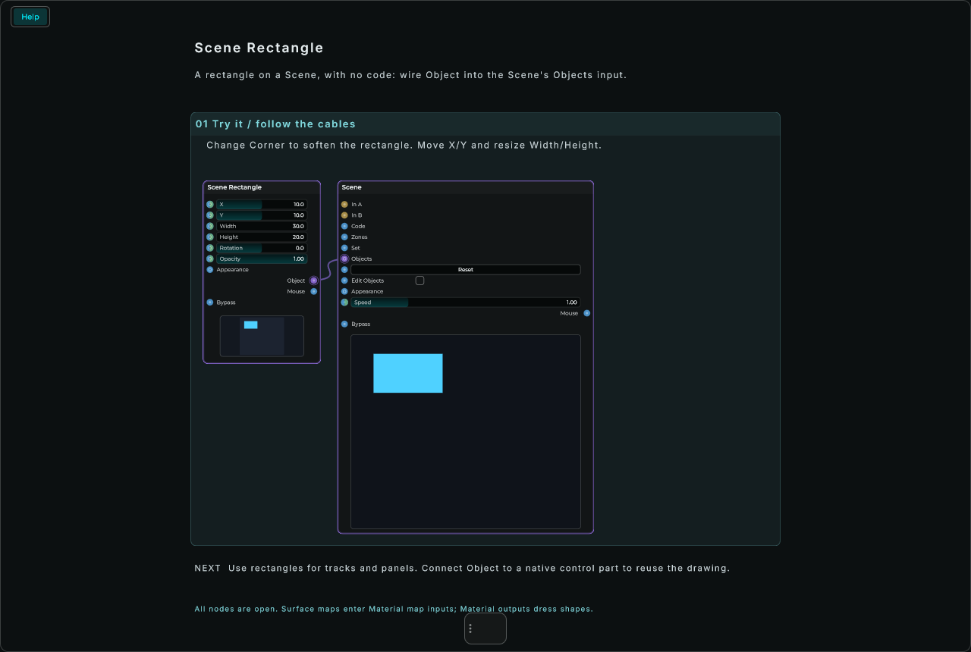This screenshot has width=971, height=652.
Task: Click the Y value slider
Action: (262, 215)
